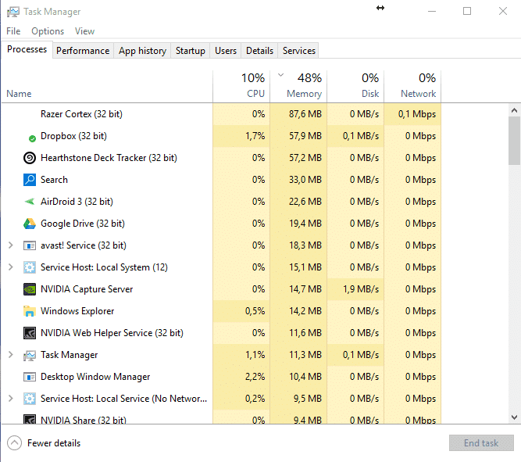Expand the Task Manager process group

click(11, 355)
